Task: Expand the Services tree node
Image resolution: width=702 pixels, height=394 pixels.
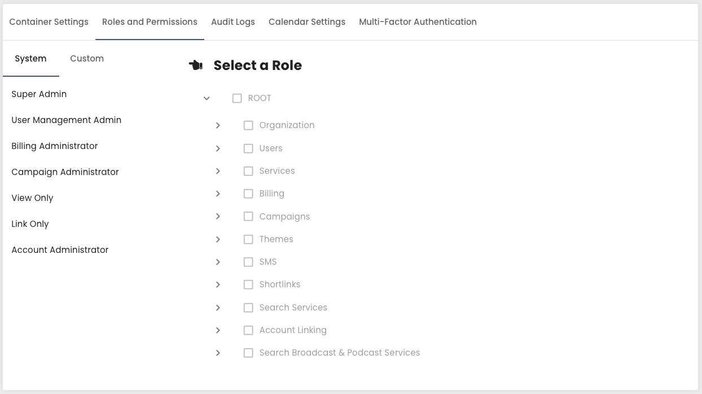Action: [218, 171]
